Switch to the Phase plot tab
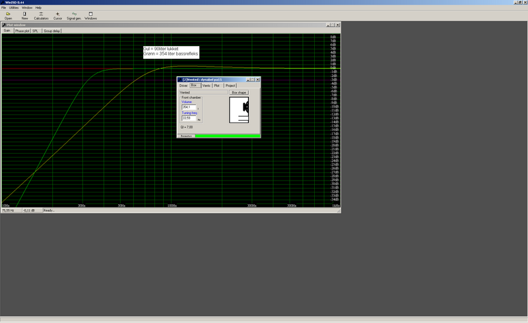Viewport: 528px width, 323px height. (x=22, y=30)
